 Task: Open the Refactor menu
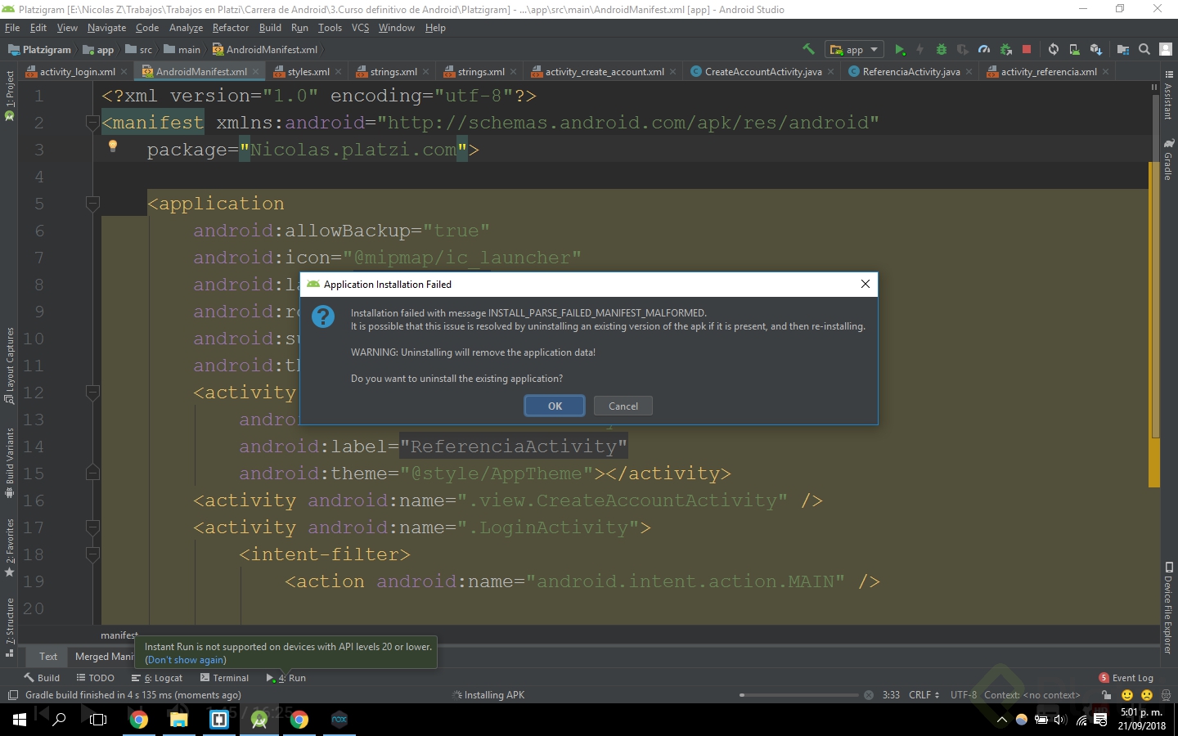pos(230,28)
